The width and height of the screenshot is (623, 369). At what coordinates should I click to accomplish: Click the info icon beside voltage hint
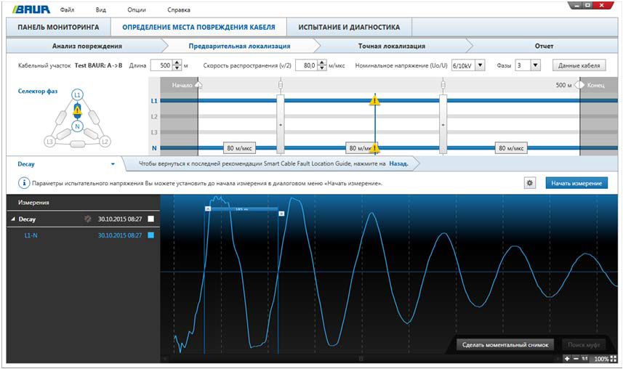24,183
